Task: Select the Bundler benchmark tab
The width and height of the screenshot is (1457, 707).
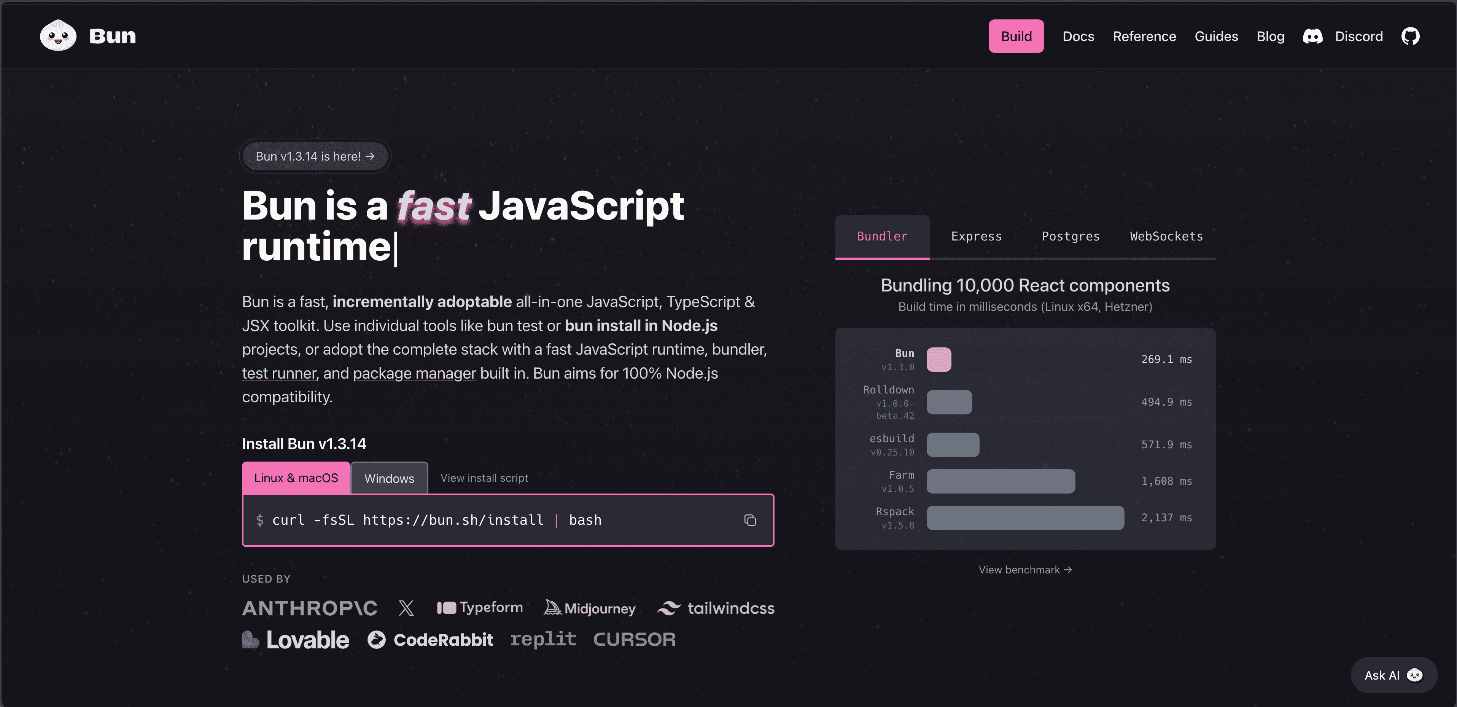Action: click(x=882, y=236)
